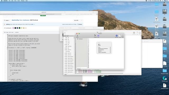Open the Tools menu in menu bar
169x95 pixels.
(x=18, y=1)
